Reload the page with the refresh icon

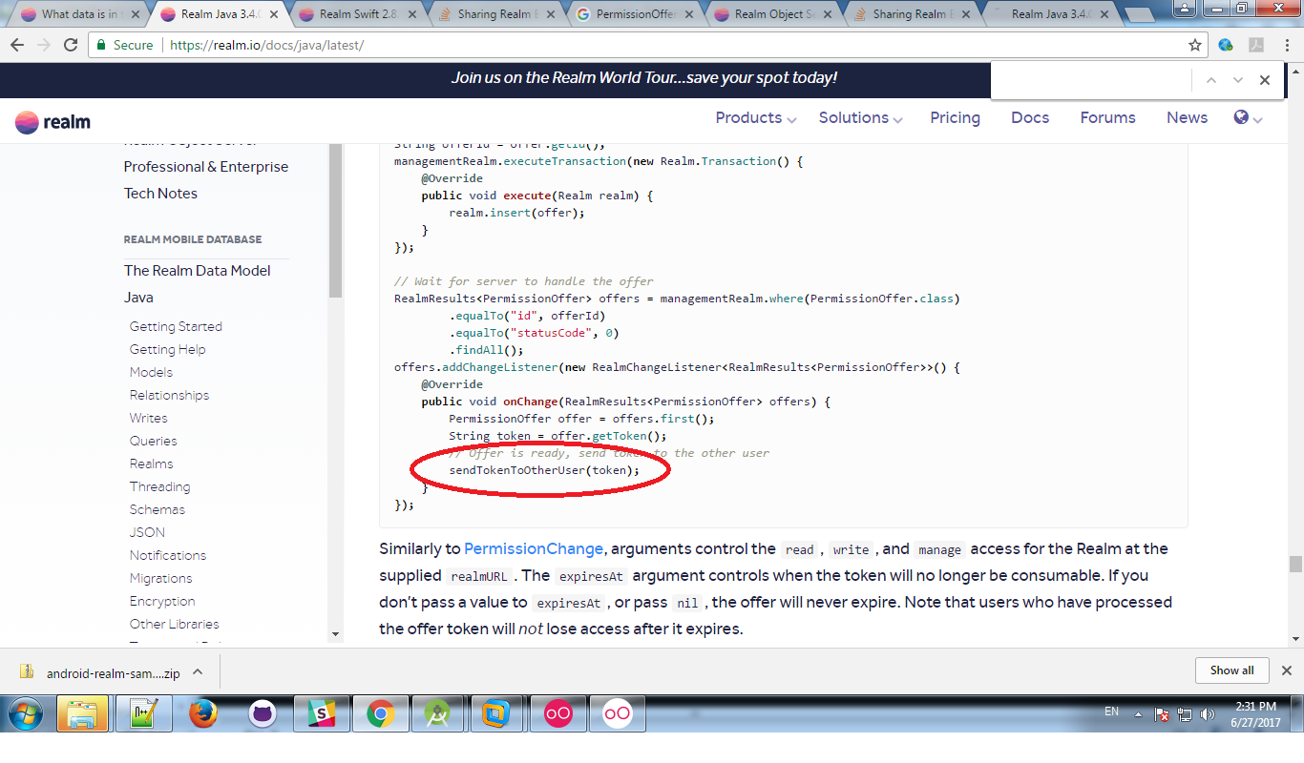tap(71, 45)
